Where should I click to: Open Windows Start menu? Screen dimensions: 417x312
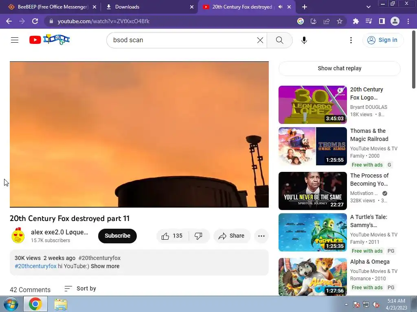[x=11, y=304]
